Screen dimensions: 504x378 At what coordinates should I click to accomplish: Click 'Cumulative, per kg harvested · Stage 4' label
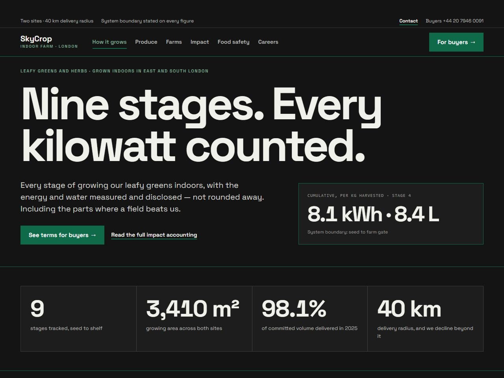(359, 196)
